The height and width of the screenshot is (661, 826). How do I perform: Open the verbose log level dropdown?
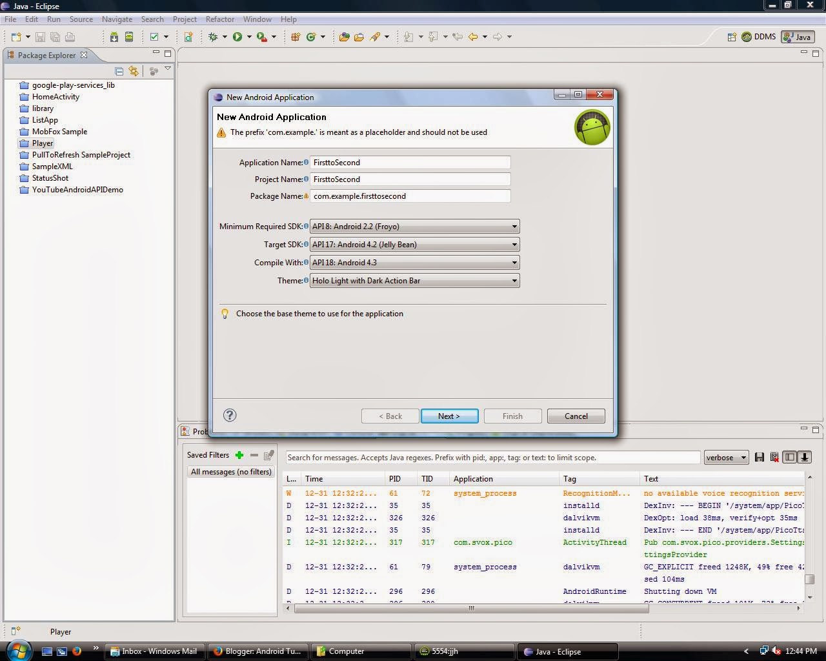726,458
